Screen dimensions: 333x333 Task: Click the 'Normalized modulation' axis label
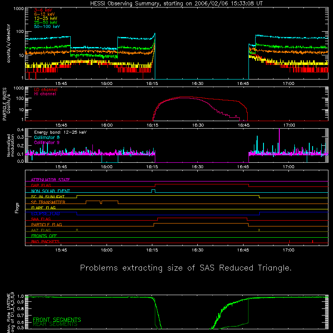click(10, 145)
